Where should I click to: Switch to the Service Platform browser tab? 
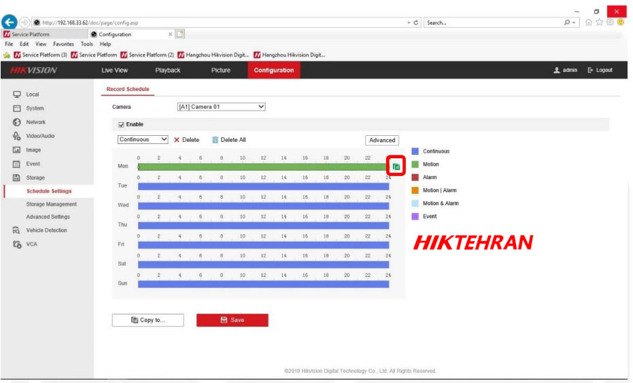click(x=44, y=34)
